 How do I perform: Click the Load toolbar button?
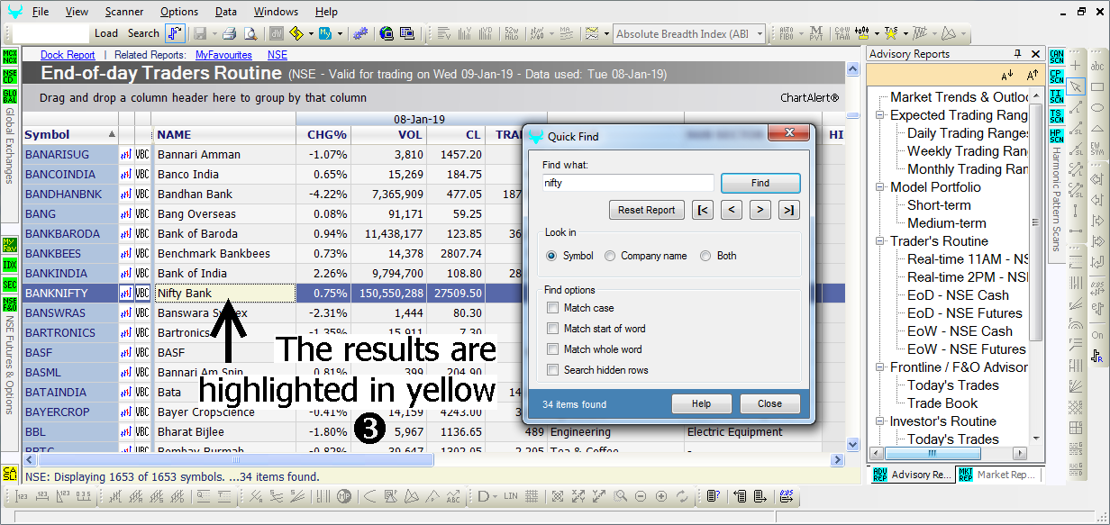click(x=106, y=33)
